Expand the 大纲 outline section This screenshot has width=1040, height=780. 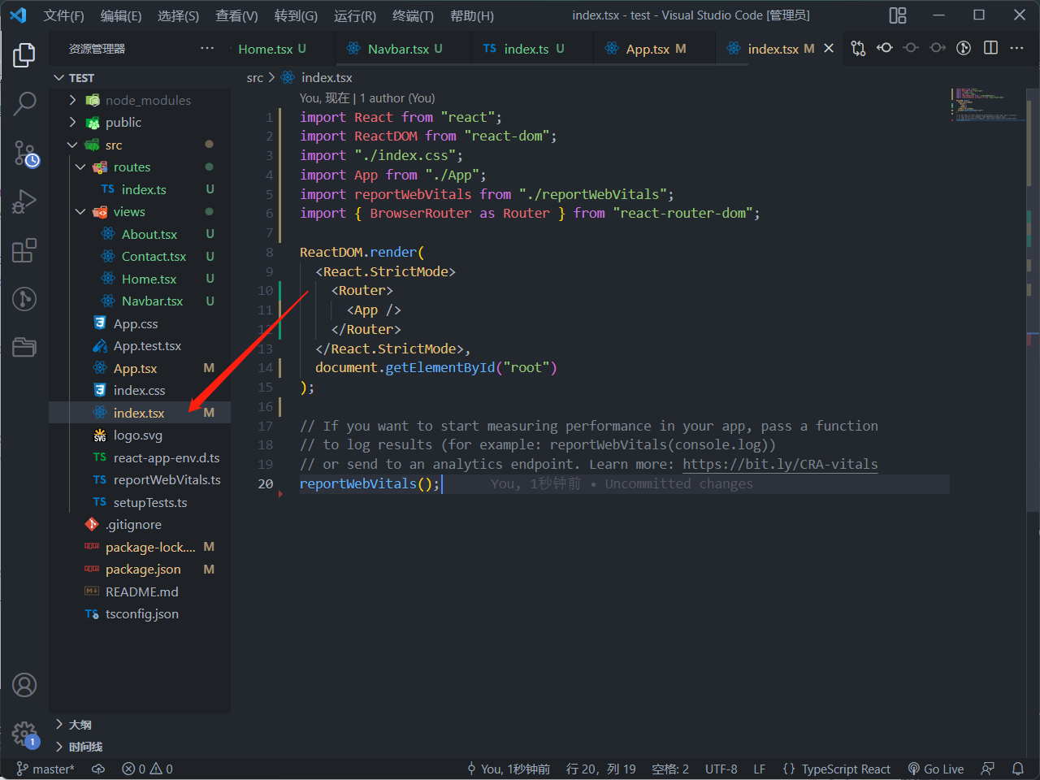click(140, 724)
